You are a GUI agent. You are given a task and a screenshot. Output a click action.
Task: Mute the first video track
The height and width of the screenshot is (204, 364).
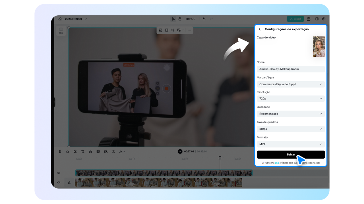pos(59,173)
